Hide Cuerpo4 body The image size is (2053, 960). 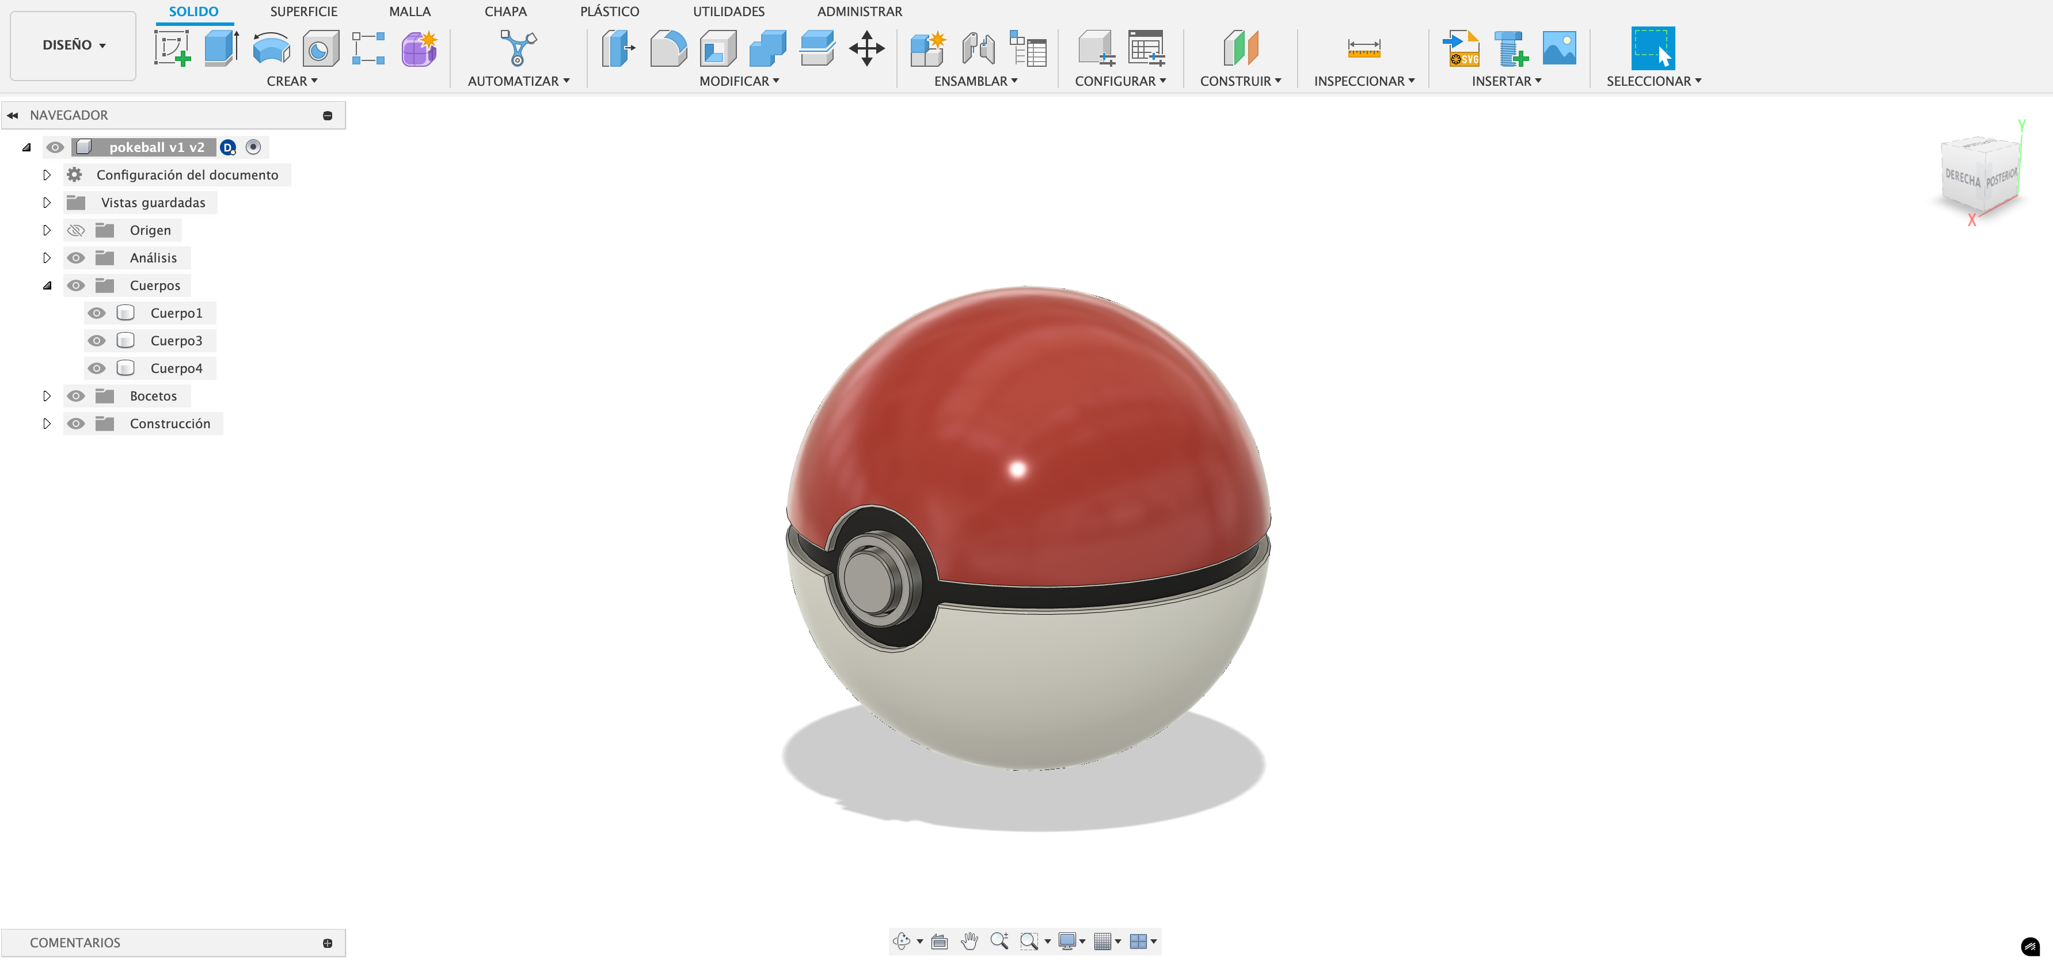pyautogui.click(x=97, y=368)
